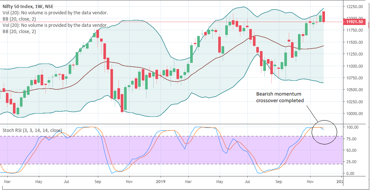Click the 10500.00 price axis label
Image resolution: width=370 pixels, height=190 pixels.
354,90
